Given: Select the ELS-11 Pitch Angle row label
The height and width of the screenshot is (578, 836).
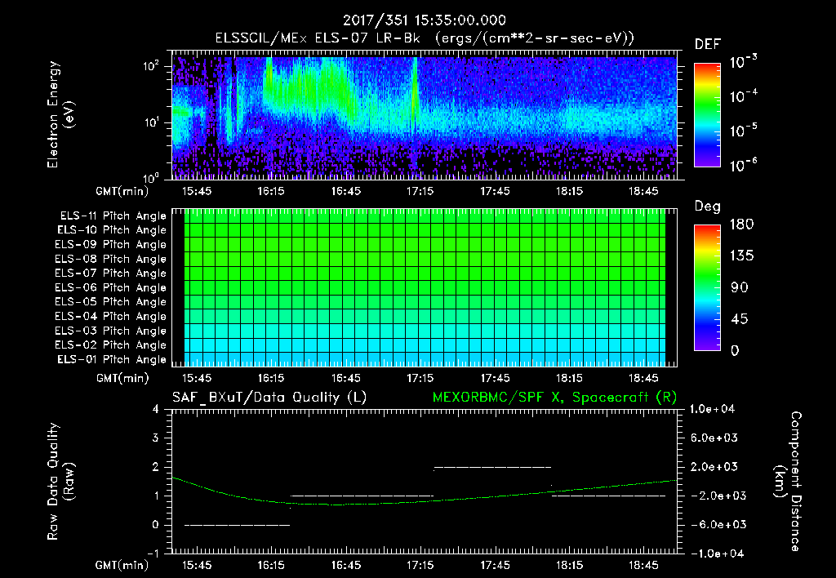Looking at the screenshot, I should [x=113, y=216].
